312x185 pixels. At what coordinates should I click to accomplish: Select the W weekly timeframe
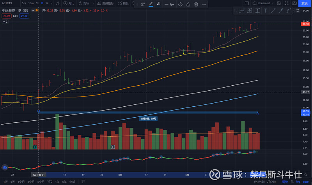(47, 3)
